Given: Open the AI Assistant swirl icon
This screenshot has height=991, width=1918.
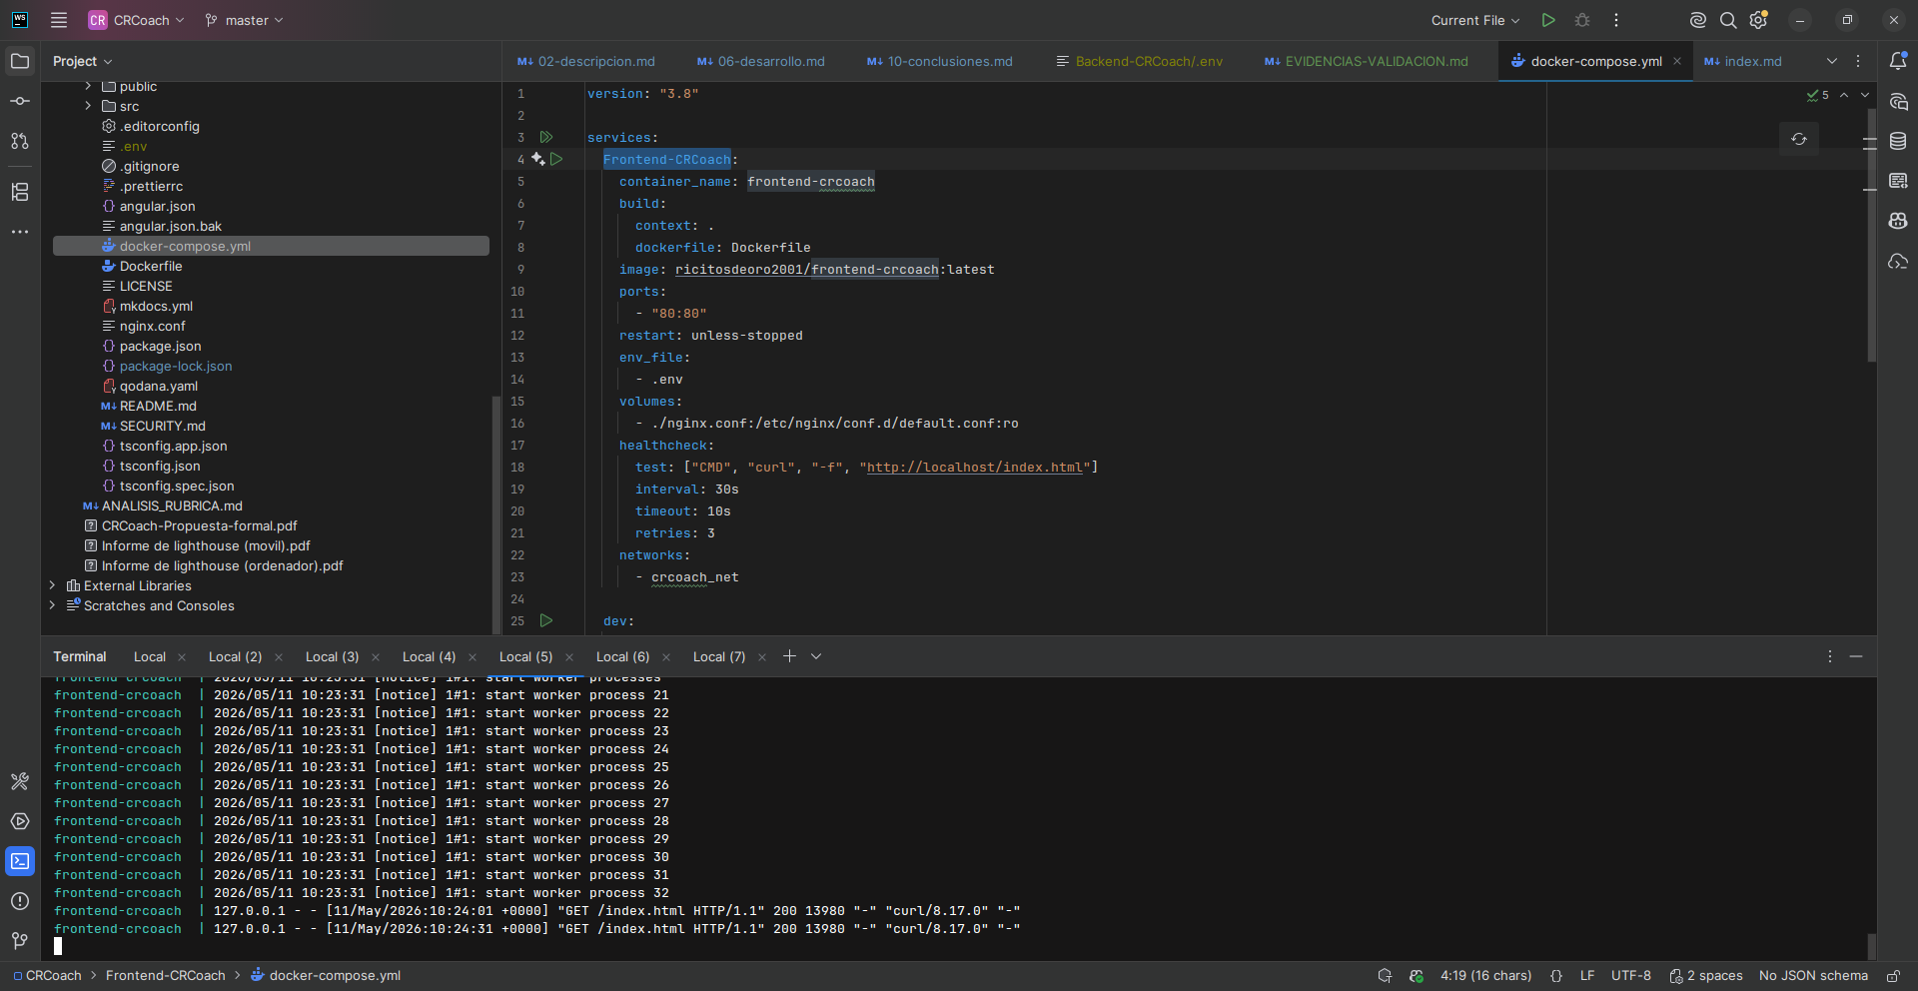Looking at the screenshot, I should 1697,20.
